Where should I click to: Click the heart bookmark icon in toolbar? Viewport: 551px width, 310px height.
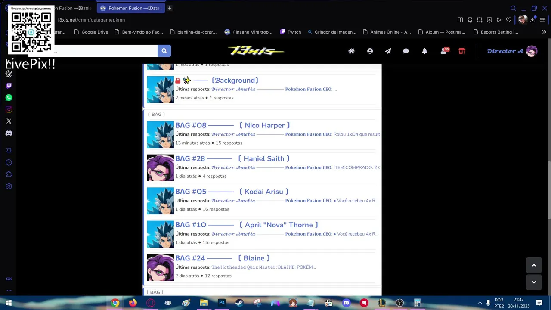pos(509,20)
